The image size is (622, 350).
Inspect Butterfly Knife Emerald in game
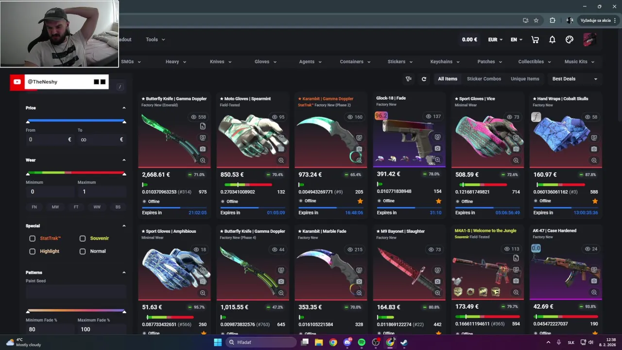(x=203, y=138)
